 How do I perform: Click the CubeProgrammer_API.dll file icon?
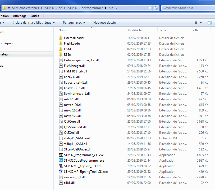pos(61,60)
